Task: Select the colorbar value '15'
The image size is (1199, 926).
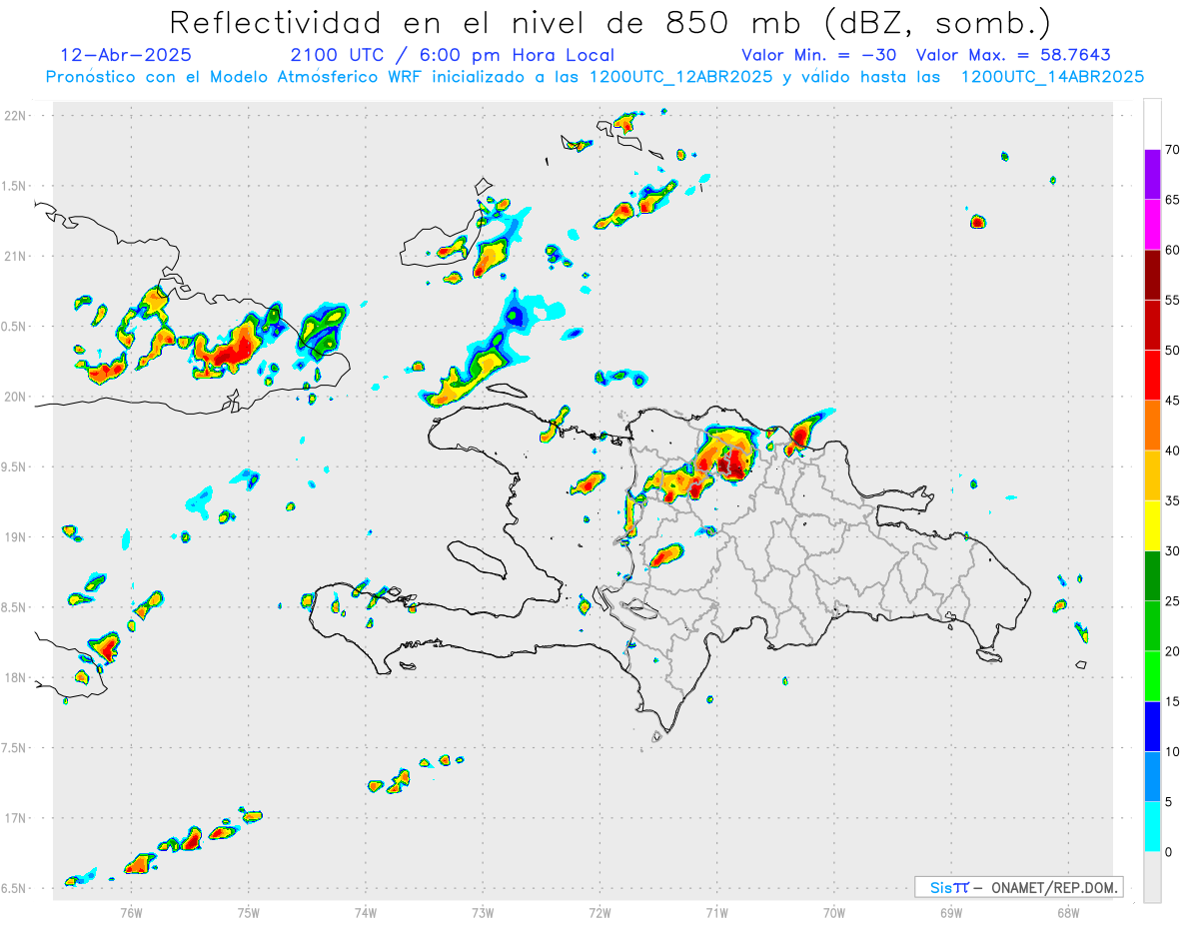Action: click(x=1173, y=701)
